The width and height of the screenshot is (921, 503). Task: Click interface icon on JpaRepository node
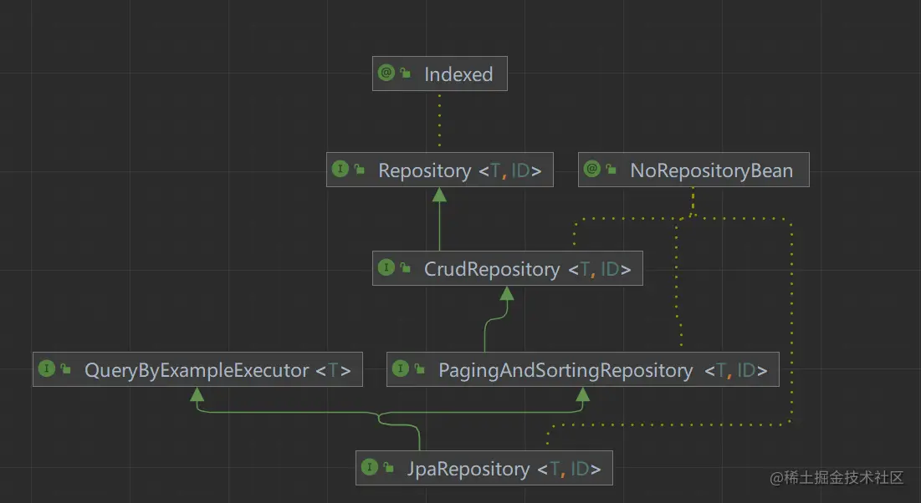pyautogui.click(x=370, y=467)
